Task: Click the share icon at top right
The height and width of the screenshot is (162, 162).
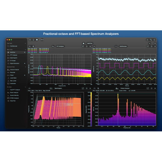Action: tap(148, 40)
